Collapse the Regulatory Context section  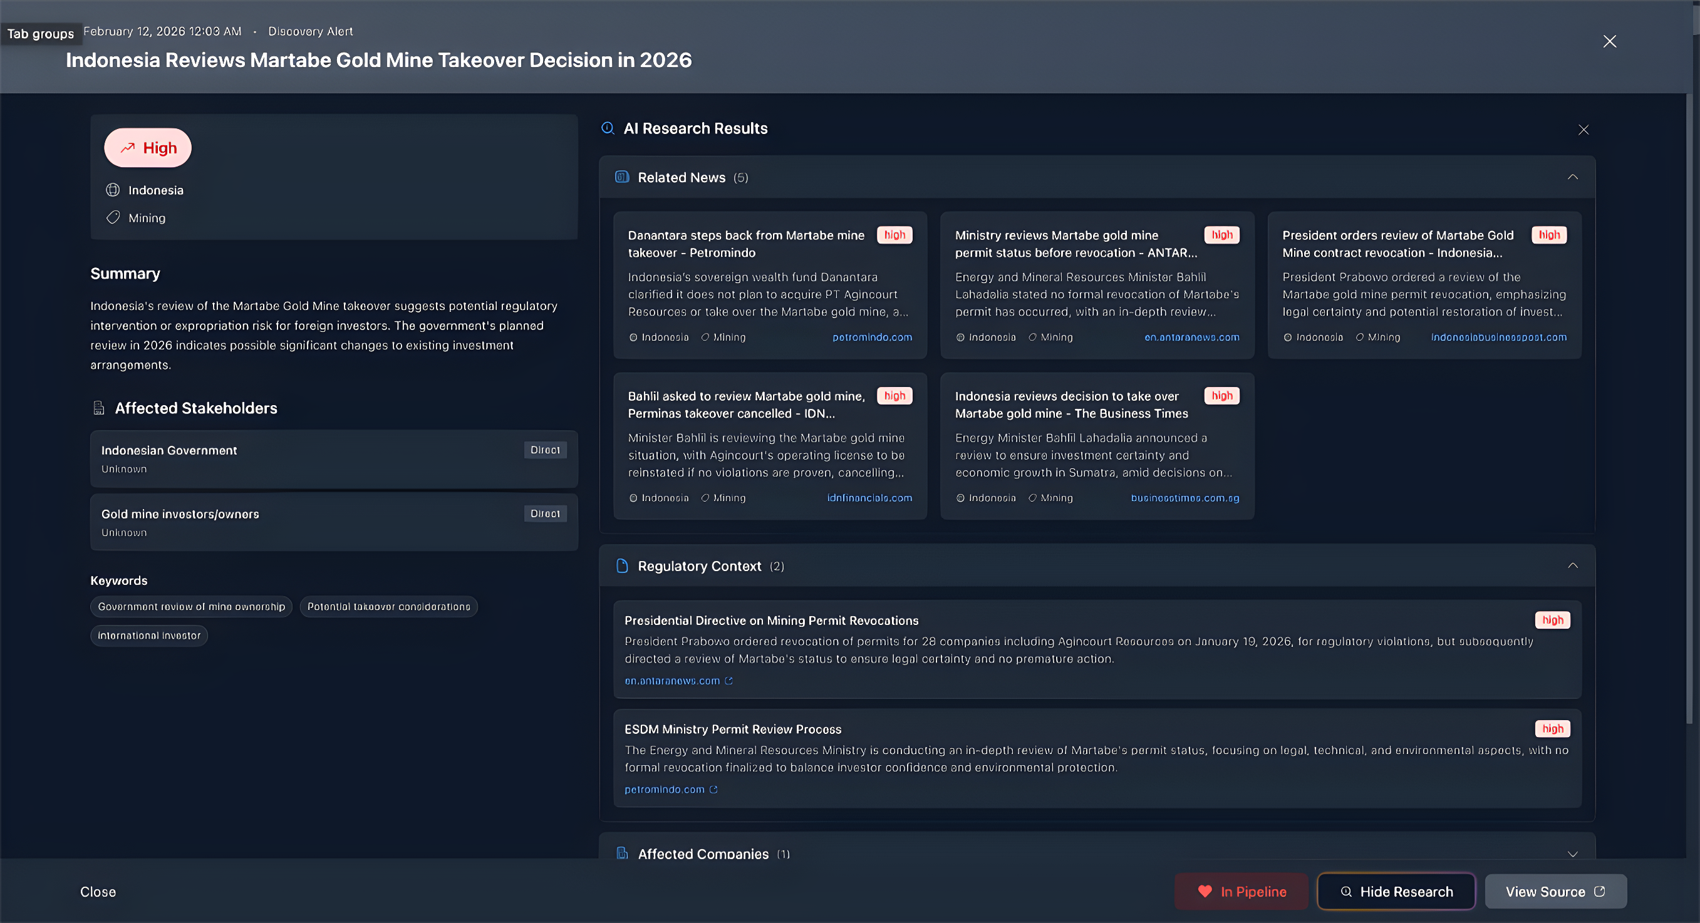(1573, 565)
